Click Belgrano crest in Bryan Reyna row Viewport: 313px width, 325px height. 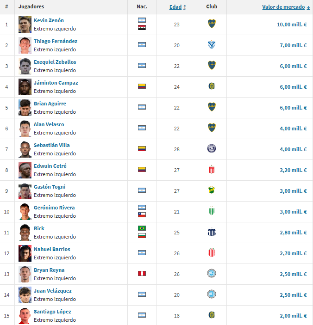[212, 273]
